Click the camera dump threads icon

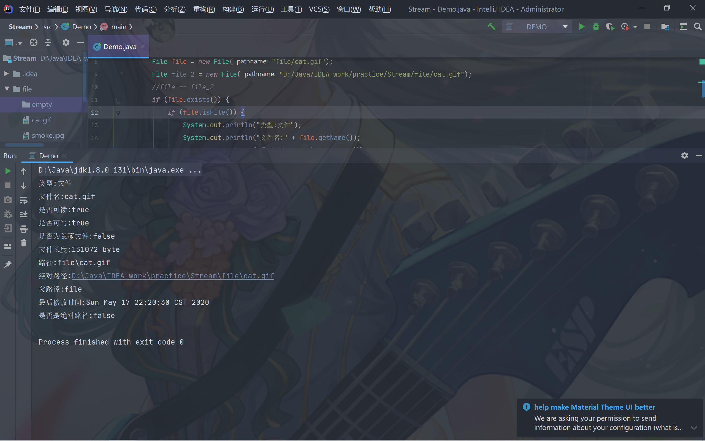pos(8,200)
